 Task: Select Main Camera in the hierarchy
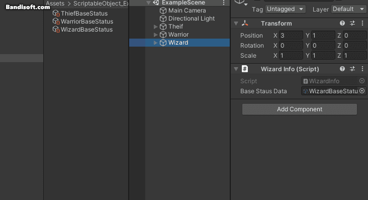187,11
